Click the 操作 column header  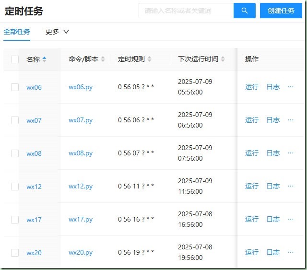coord(251,59)
